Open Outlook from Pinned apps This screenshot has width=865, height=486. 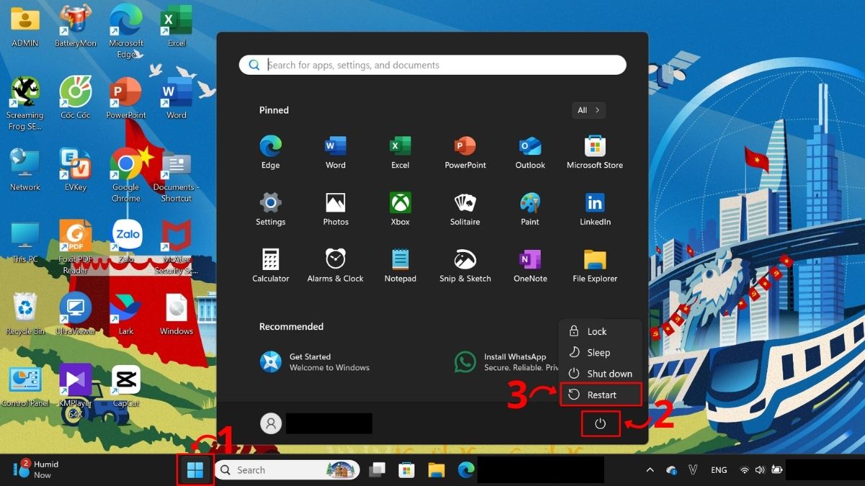tap(530, 148)
